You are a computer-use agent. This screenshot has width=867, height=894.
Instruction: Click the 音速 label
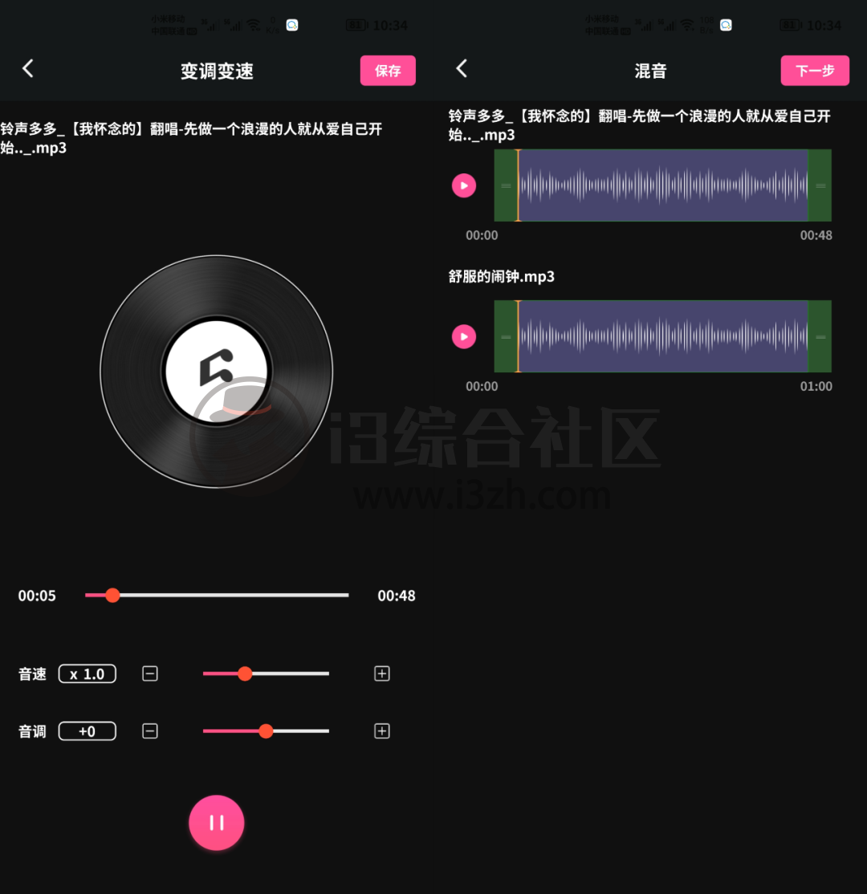[32, 674]
